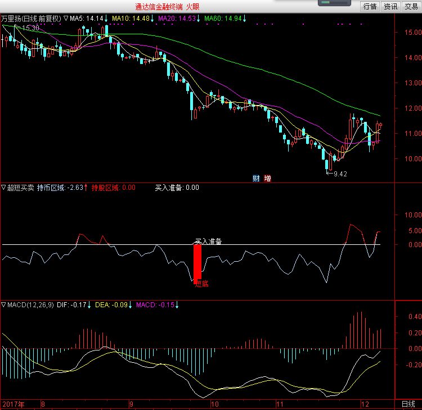Click the 15.00 price axis label
The image size is (422, 410).
tap(413, 32)
